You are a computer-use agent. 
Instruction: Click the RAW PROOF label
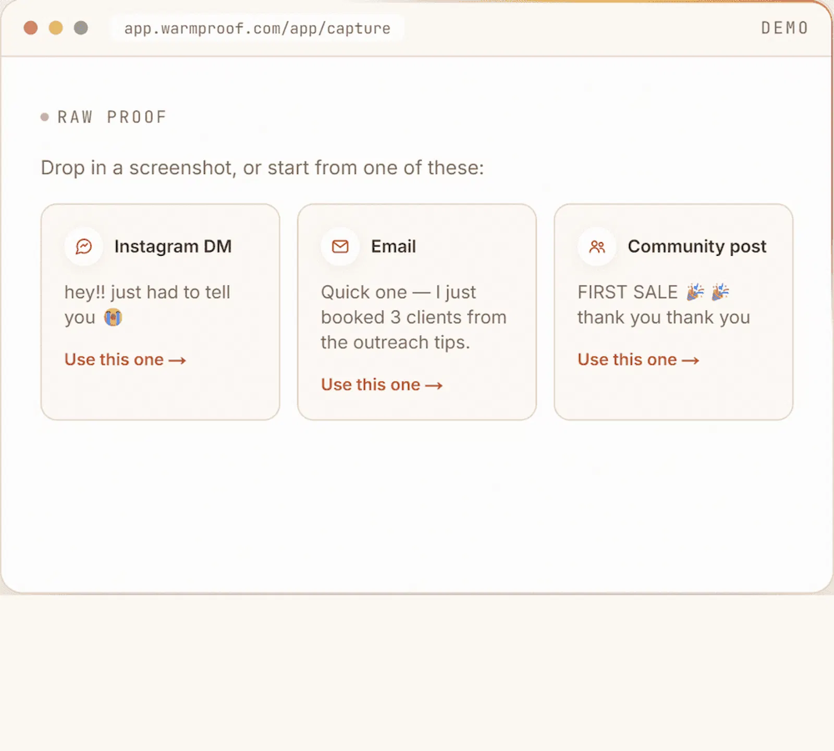click(112, 117)
